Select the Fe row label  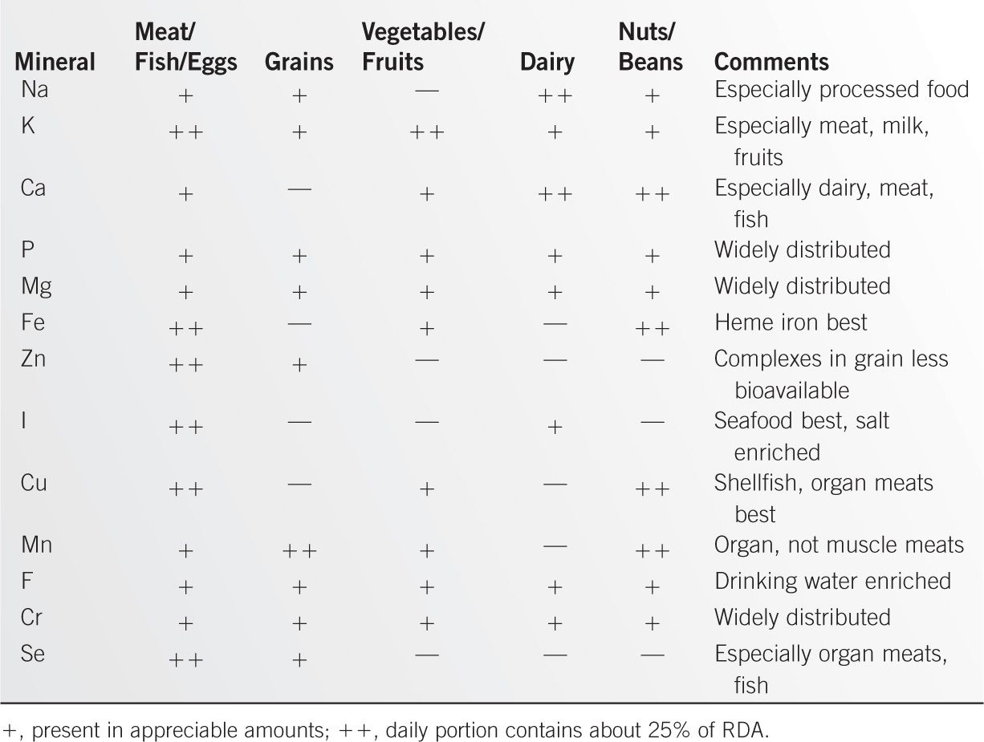tap(34, 322)
